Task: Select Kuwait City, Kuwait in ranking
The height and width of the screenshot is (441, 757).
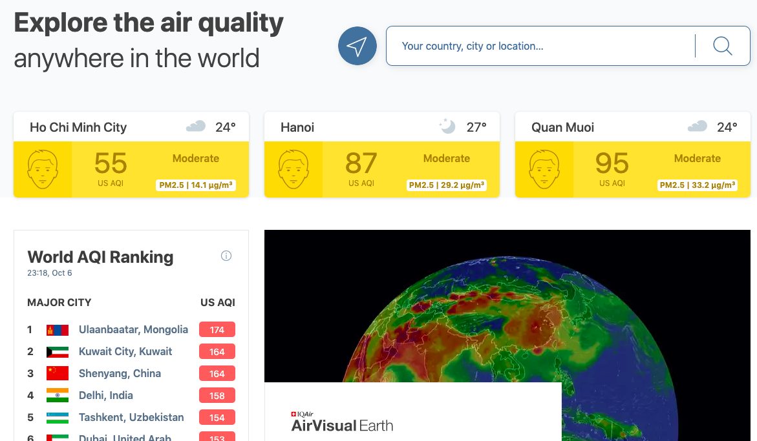Action: tap(125, 352)
